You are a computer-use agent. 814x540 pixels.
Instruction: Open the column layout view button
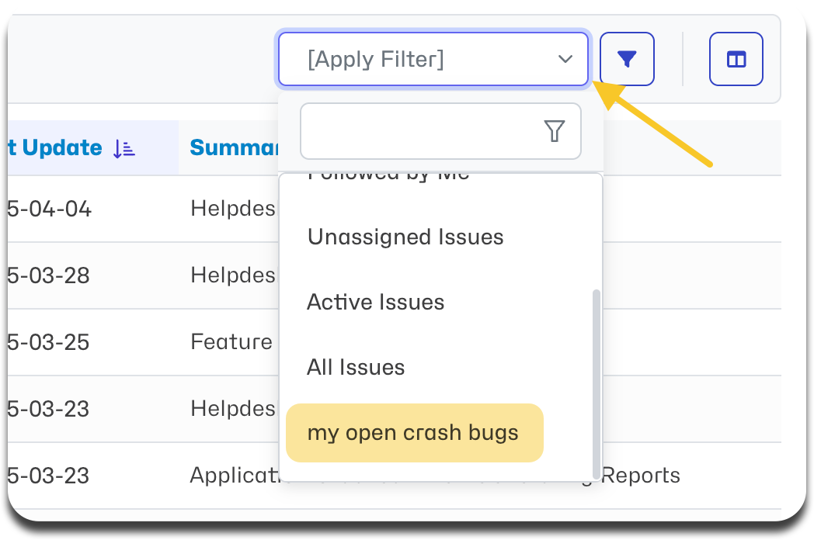tap(736, 59)
